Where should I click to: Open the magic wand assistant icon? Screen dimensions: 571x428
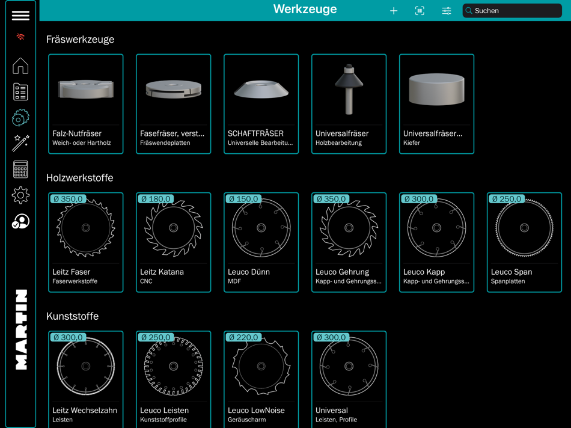click(x=20, y=143)
